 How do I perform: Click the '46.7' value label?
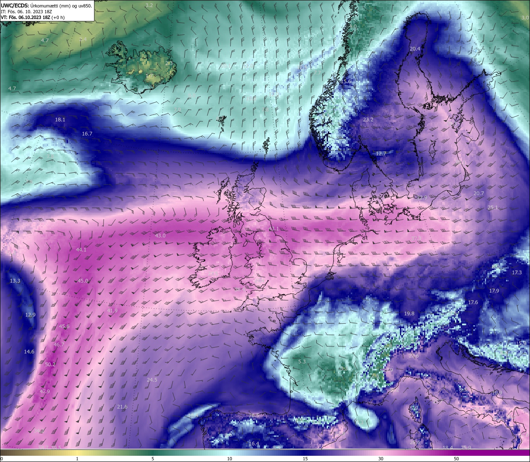tap(59, 344)
